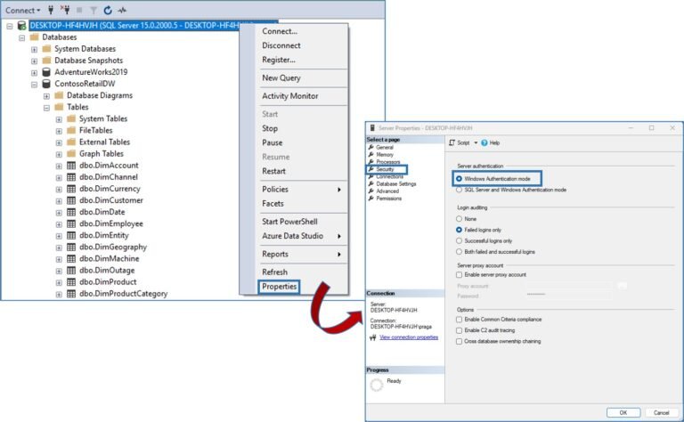Image resolution: width=684 pixels, height=422 pixels.
Task: Open the Script dropdown arrow
Action: [x=476, y=142]
